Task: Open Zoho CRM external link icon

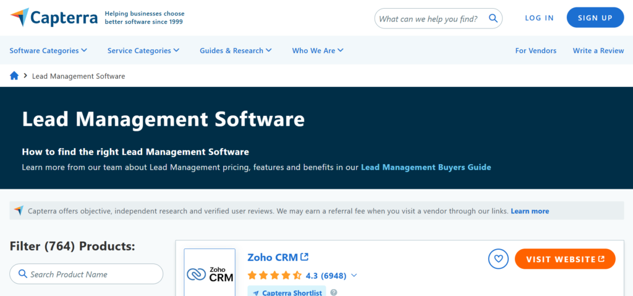Action: tap(305, 257)
